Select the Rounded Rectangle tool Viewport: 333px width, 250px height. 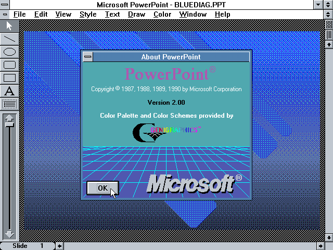pos(9,65)
